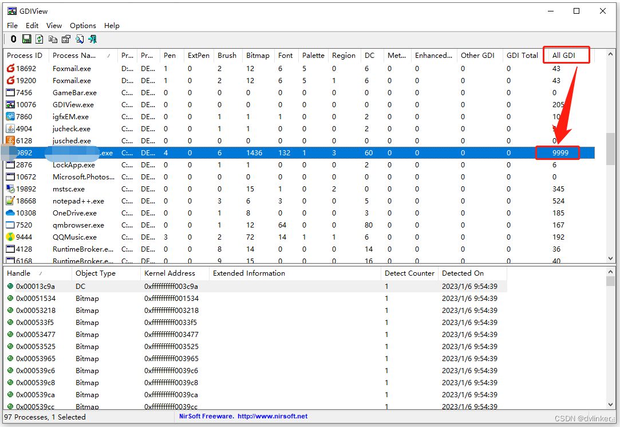Viewport: 620px width, 427px height.
Task: Click the 9999 All GDI value cell
Action: (x=560, y=153)
